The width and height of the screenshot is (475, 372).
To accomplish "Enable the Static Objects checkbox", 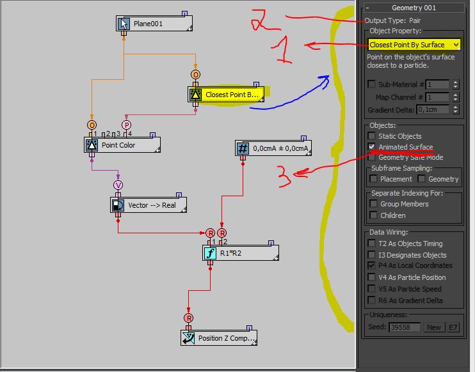I will tap(372, 136).
